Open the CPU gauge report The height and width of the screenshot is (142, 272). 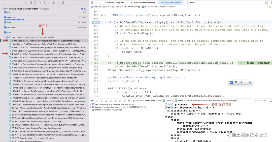pos(45,12)
